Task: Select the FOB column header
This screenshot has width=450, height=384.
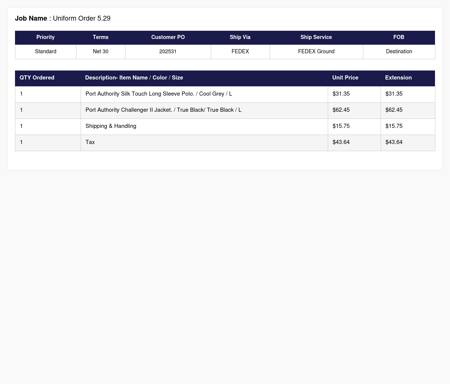Action: click(x=399, y=37)
